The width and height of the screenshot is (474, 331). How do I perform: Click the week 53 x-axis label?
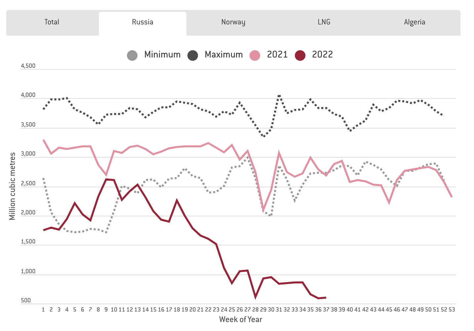pos(452,310)
